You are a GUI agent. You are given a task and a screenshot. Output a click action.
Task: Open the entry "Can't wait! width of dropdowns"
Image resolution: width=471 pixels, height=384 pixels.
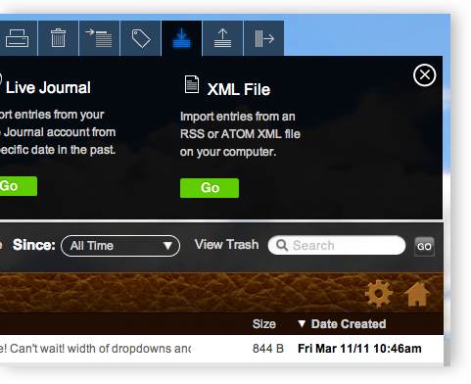(x=95, y=349)
